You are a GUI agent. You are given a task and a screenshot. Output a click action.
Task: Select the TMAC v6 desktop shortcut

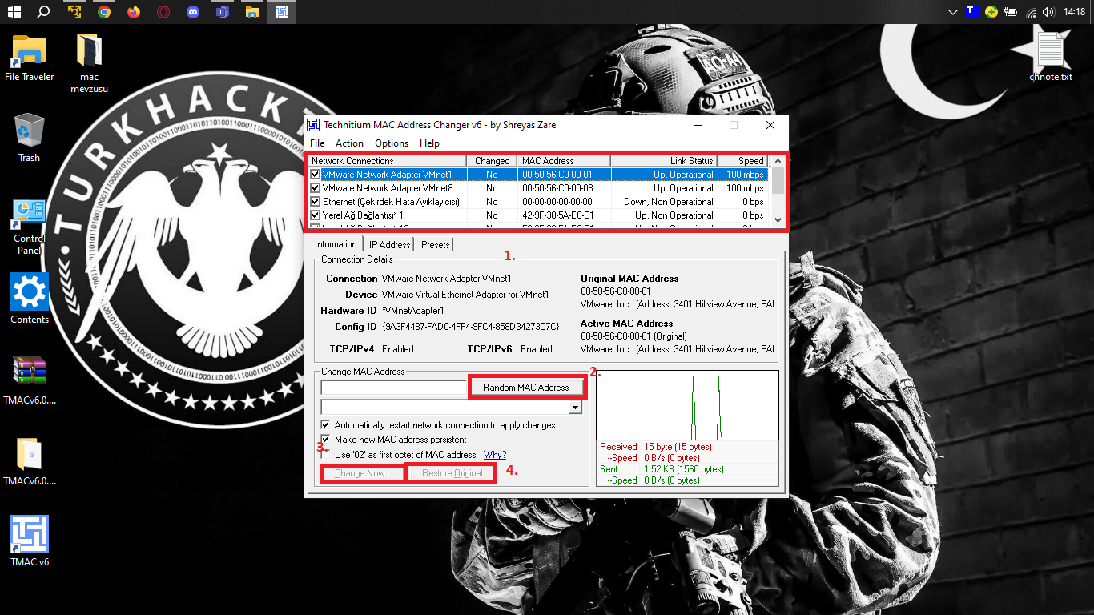(x=30, y=541)
